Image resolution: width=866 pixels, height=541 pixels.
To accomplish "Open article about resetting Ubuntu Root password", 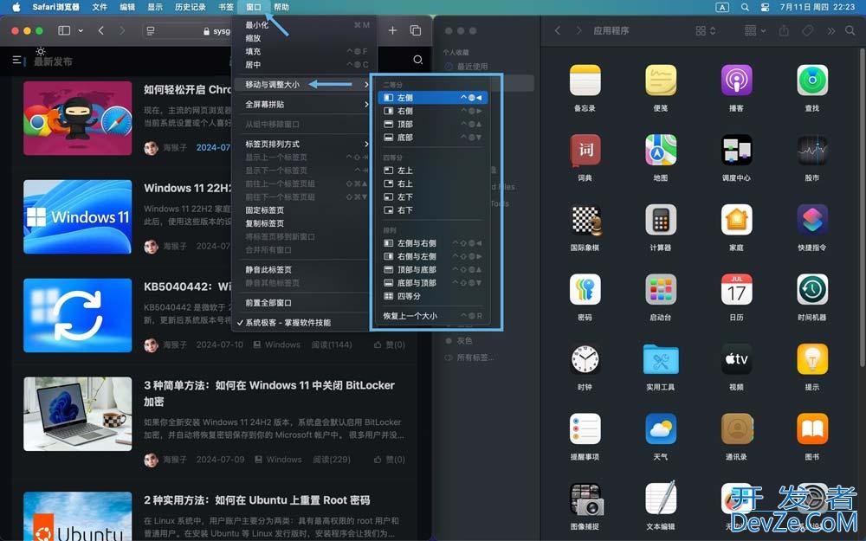I will pos(257,500).
